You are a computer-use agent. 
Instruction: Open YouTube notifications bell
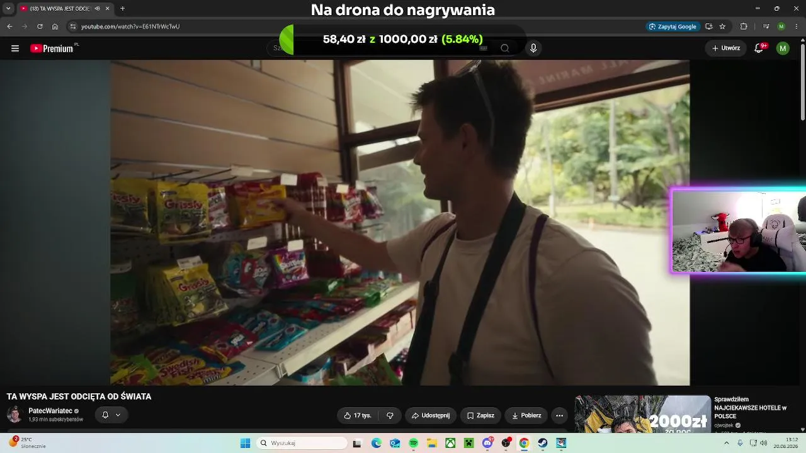[759, 48]
